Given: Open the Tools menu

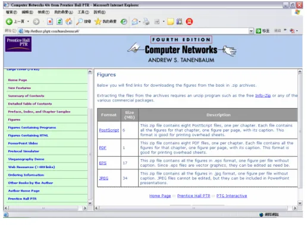Looking at the screenshot, I should [x=83, y=12].
